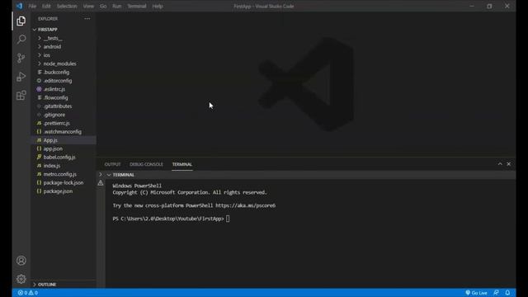Screen dimensions: 528x297
Task: Click Go Live in the status bar
Action: (476, 293)
